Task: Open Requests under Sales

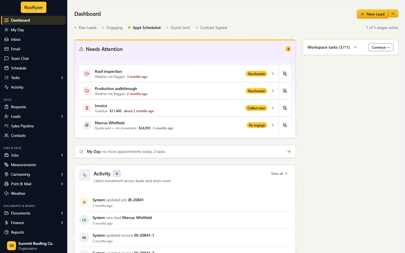Action: coord(33,107)
